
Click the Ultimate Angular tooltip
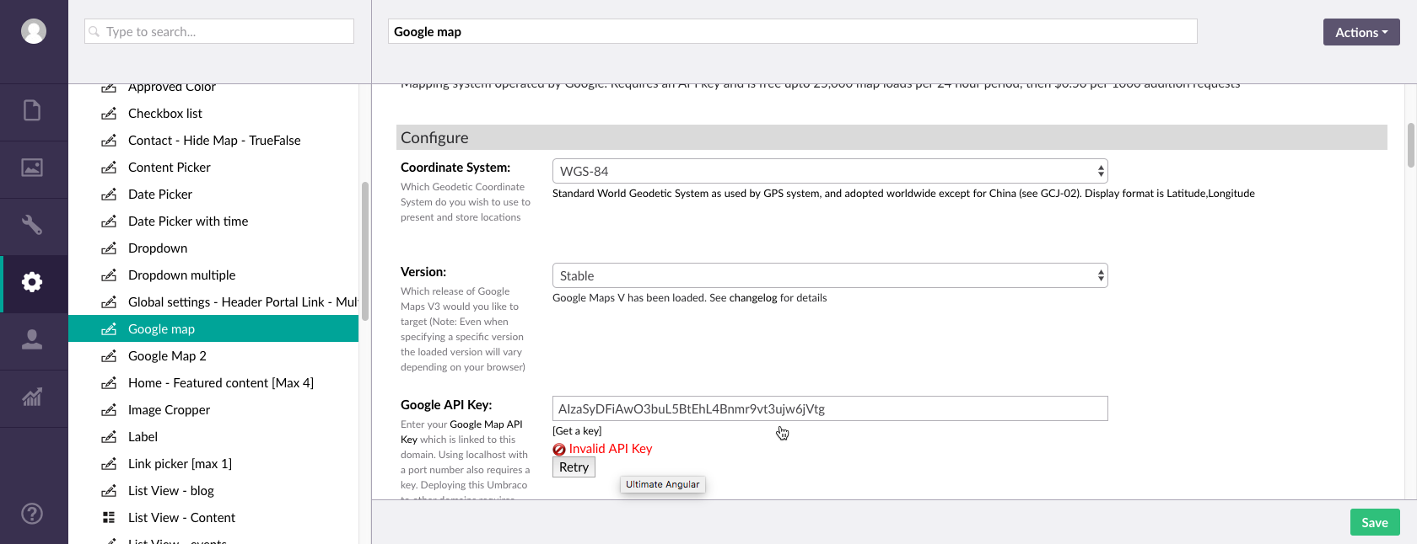663,484
